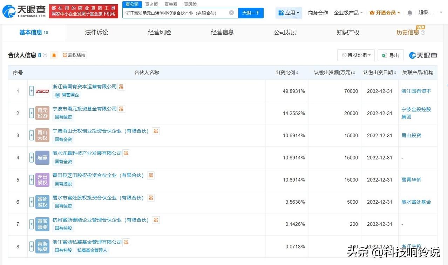Click the orange alert bell beside 合伙人信息
Screen dimensions: 448x265
[54, 55]
